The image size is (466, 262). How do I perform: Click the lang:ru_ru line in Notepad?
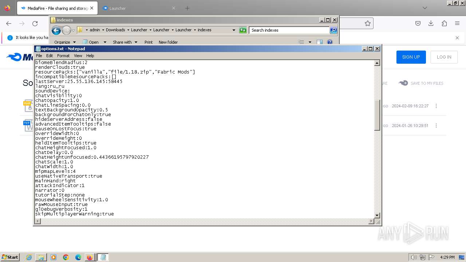50,86
